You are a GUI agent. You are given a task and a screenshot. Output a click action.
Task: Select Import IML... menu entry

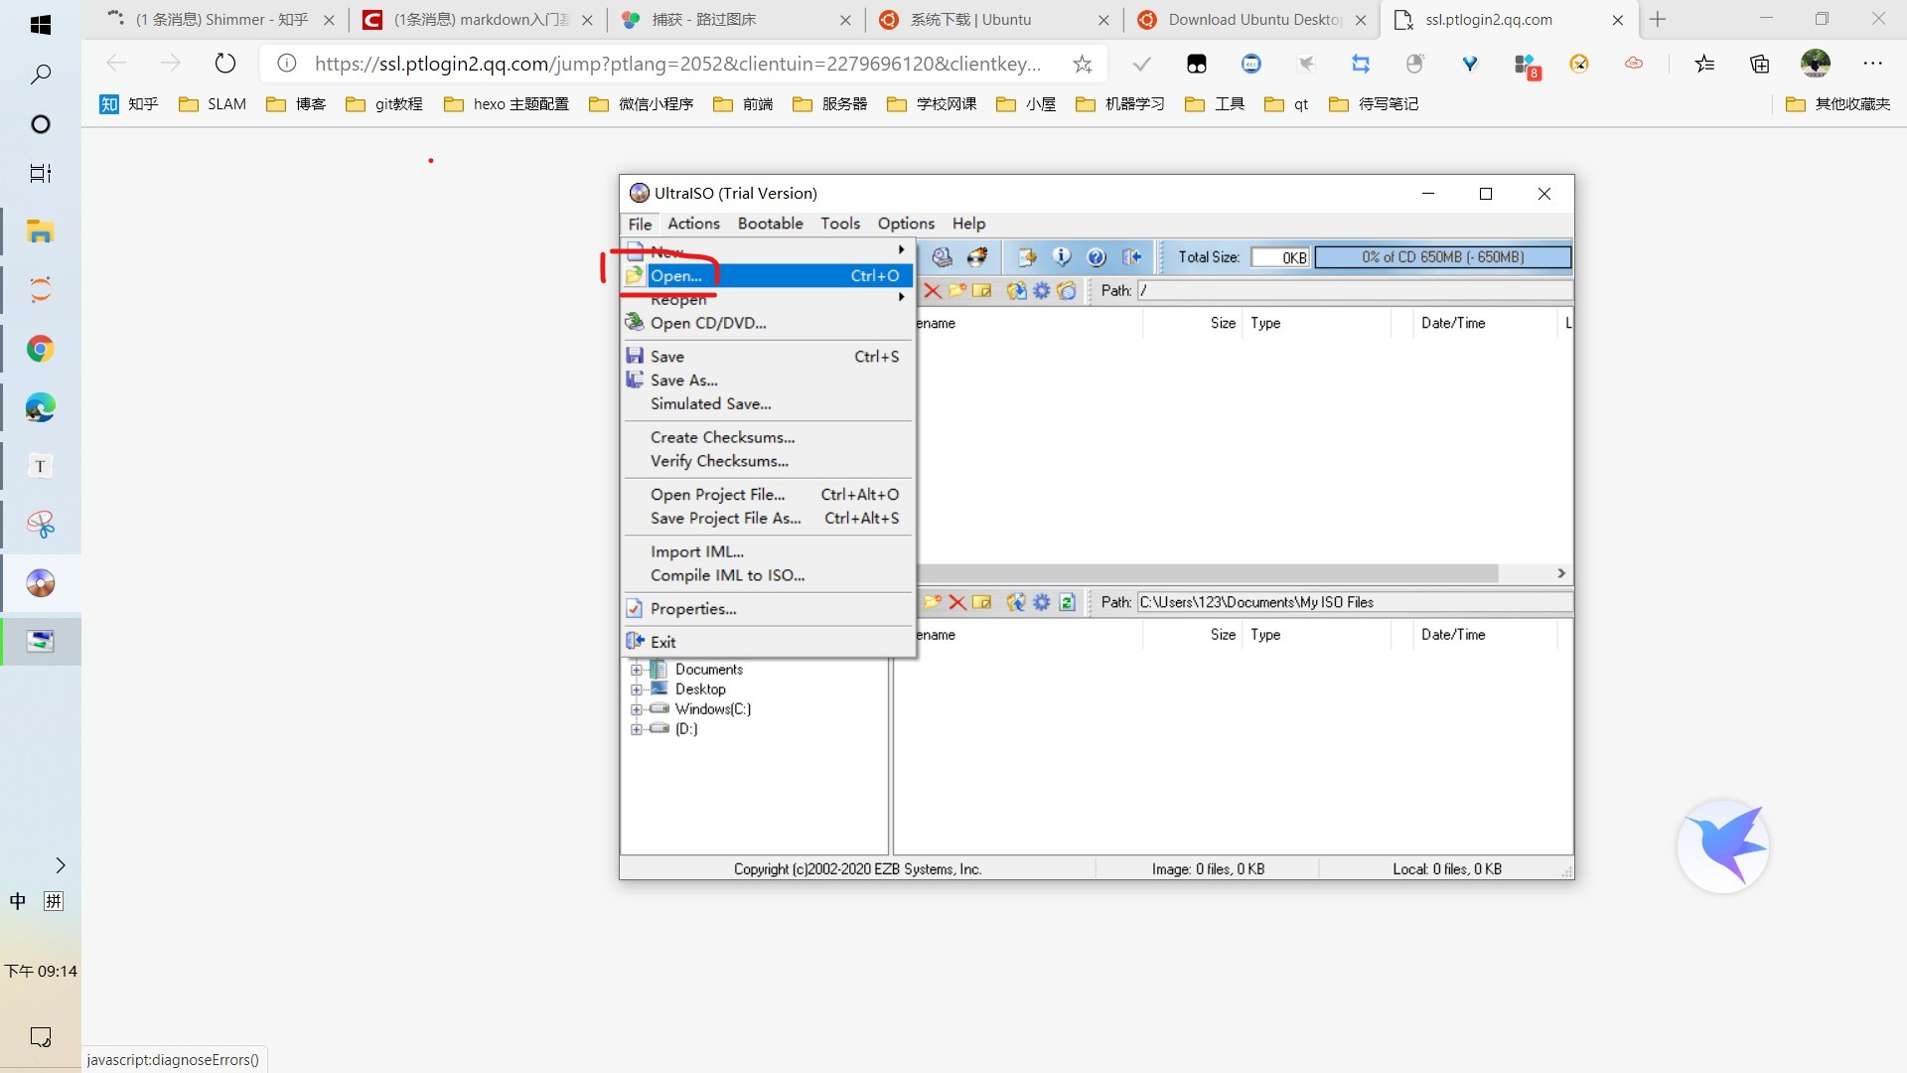click(x=767, y=551)
